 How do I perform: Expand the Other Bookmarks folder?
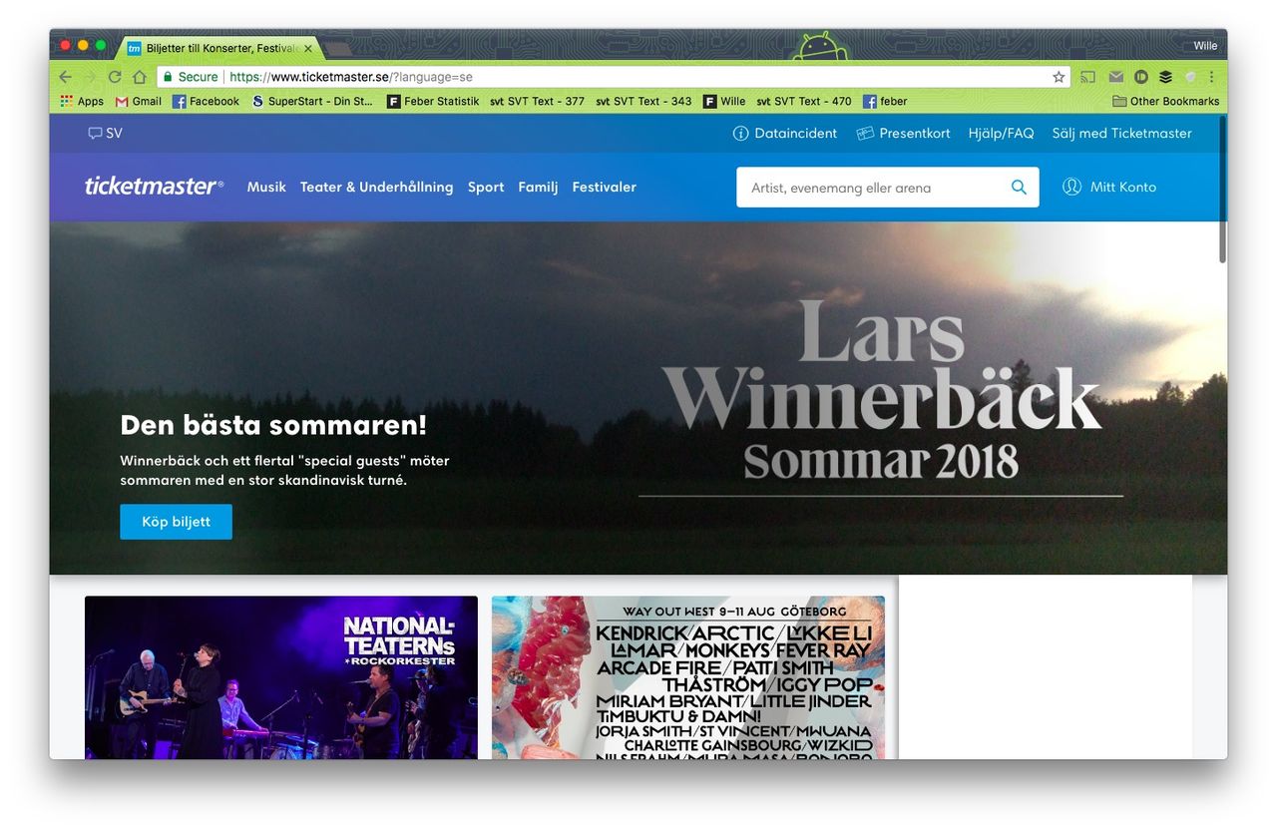click(x=1165, y=101)
